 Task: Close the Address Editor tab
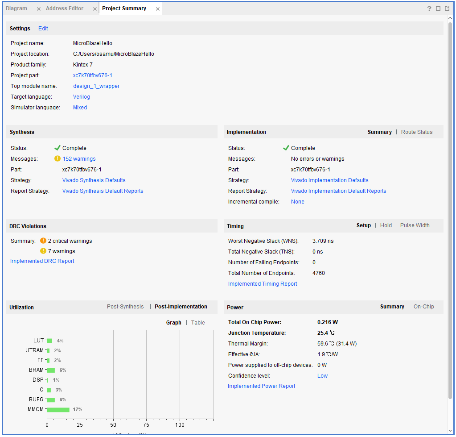click(94, 9)
